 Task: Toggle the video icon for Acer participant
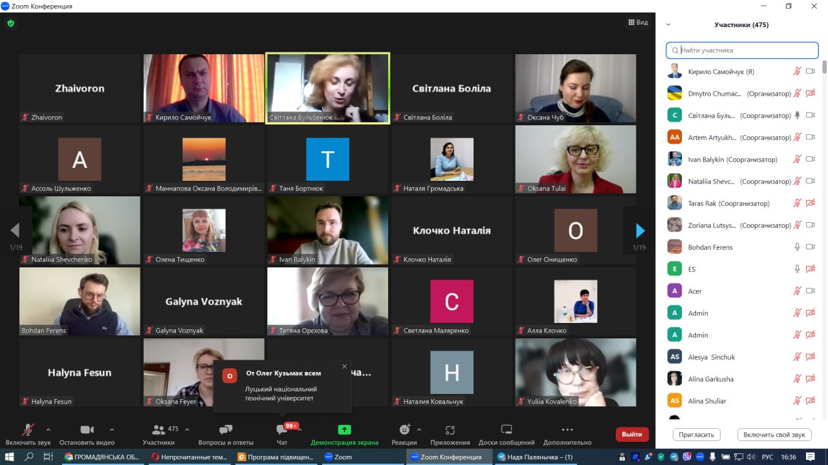(810, 291)
